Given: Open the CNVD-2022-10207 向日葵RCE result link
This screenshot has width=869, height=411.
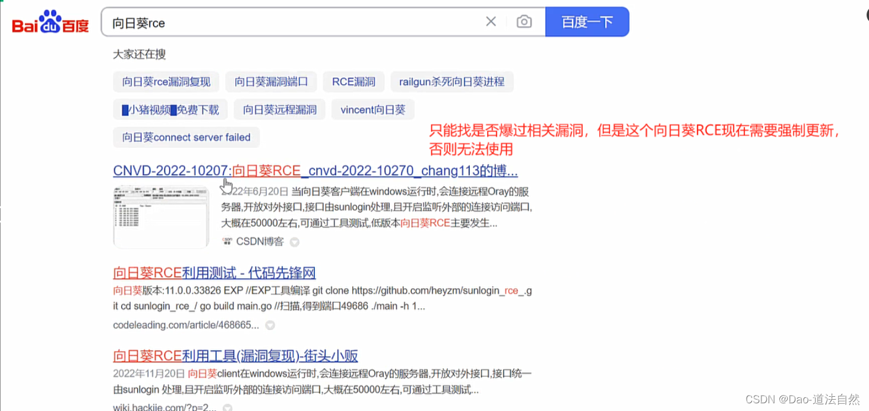Looking at the screenshot, I should (x=315, y=171).
